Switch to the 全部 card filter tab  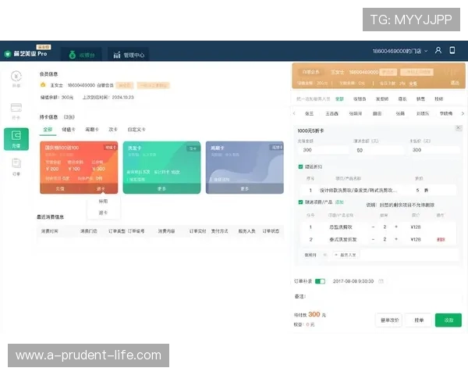[48, 130]
